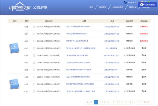Open the topic link of row 198

click(78, 77)
